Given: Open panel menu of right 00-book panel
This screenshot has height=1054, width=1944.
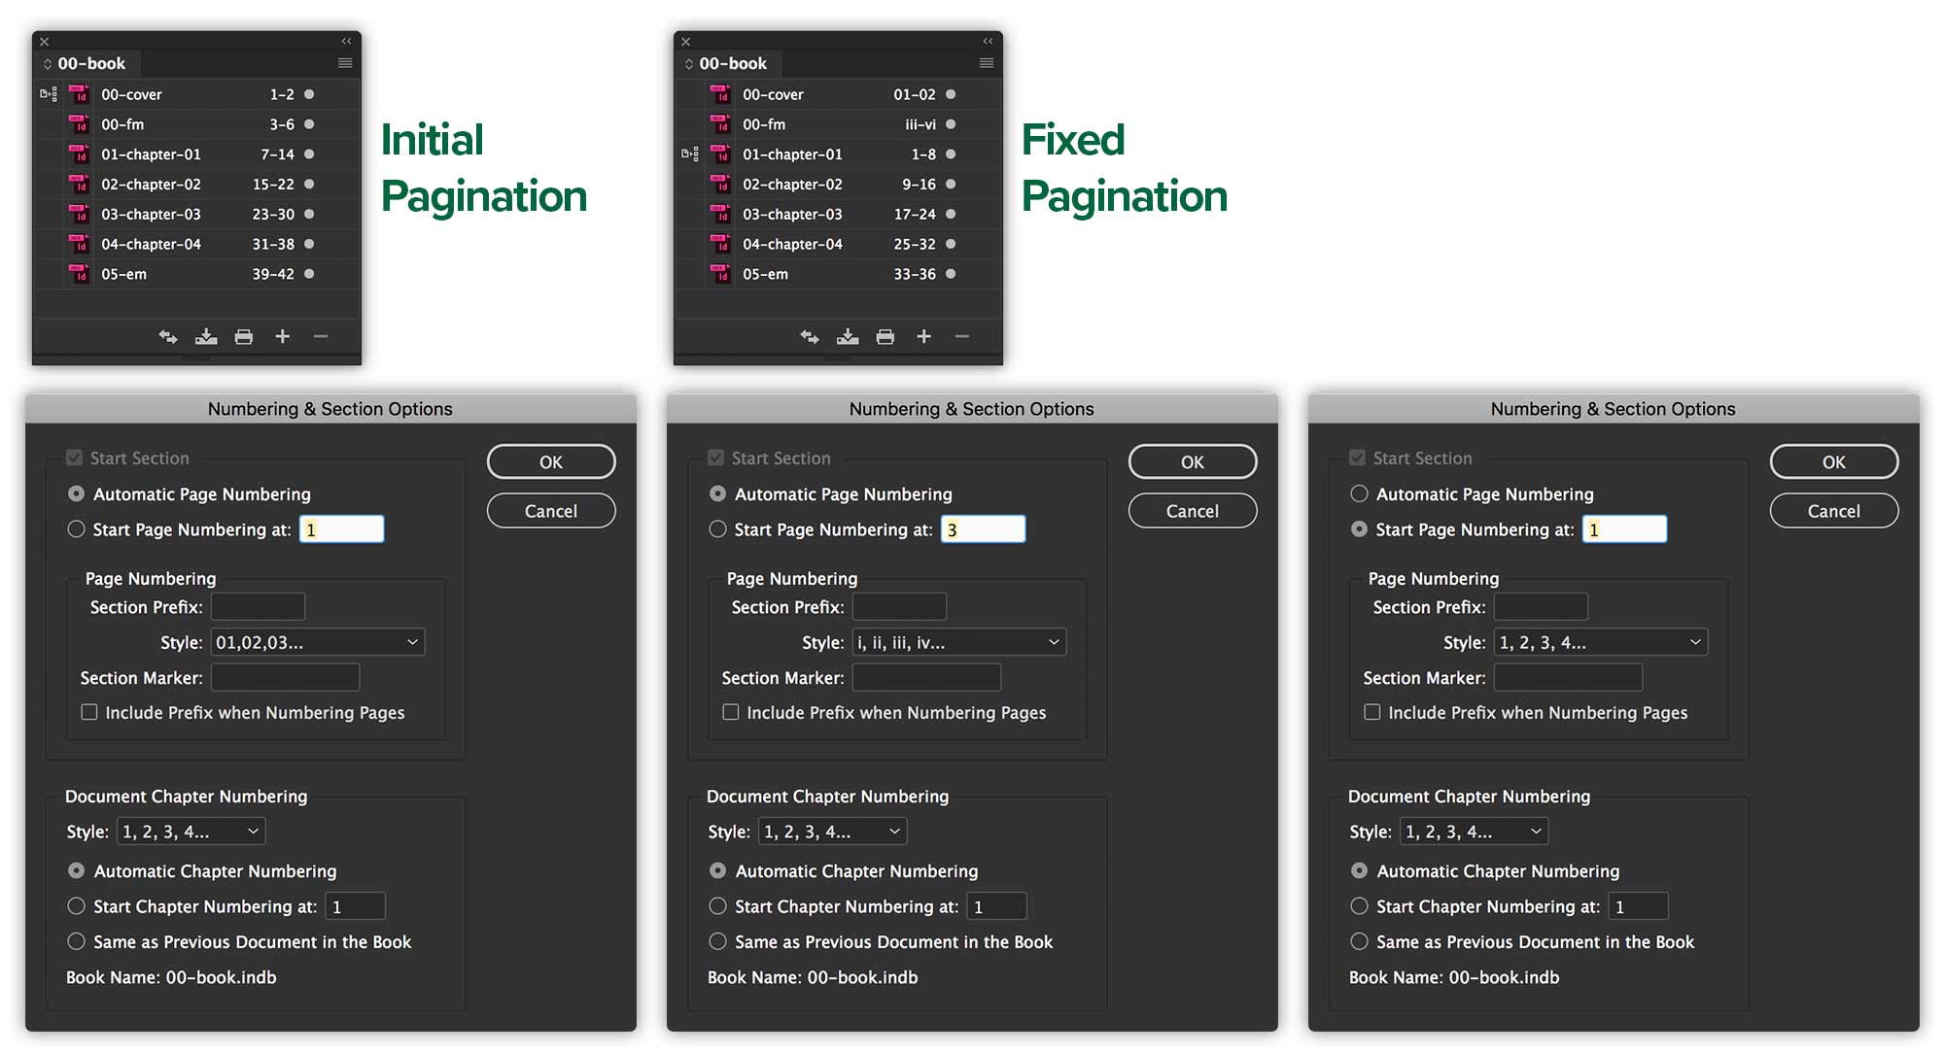Looking at the screenshot, I should point(987,63).
